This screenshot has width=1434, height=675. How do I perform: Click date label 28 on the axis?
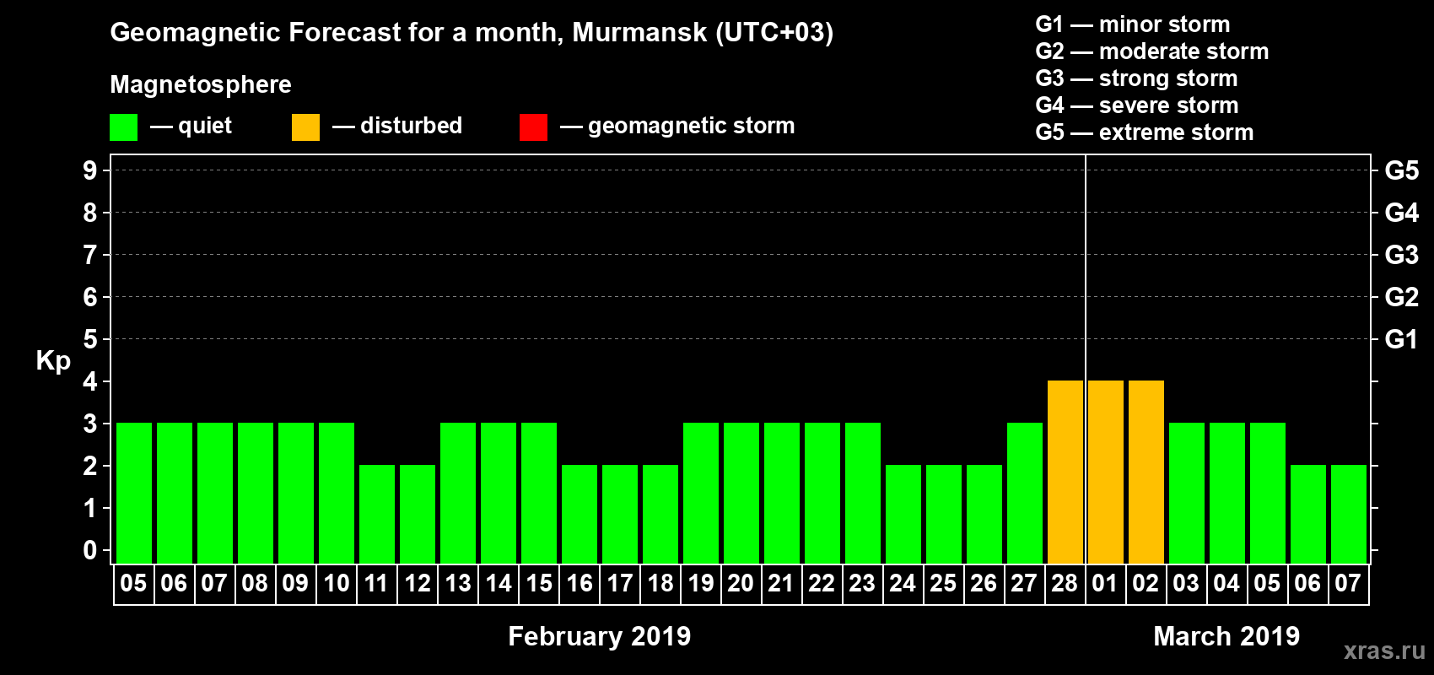pyautogui.click(x=1065, y=583)
